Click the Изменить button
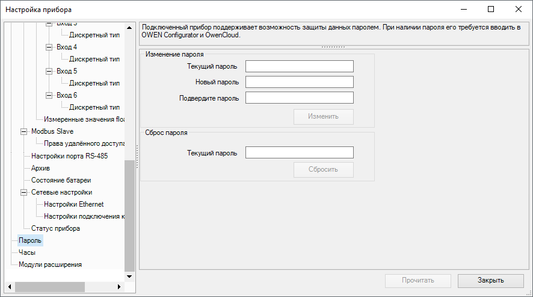The width and height of the screenshot is (533, 297). pos(323,116)
